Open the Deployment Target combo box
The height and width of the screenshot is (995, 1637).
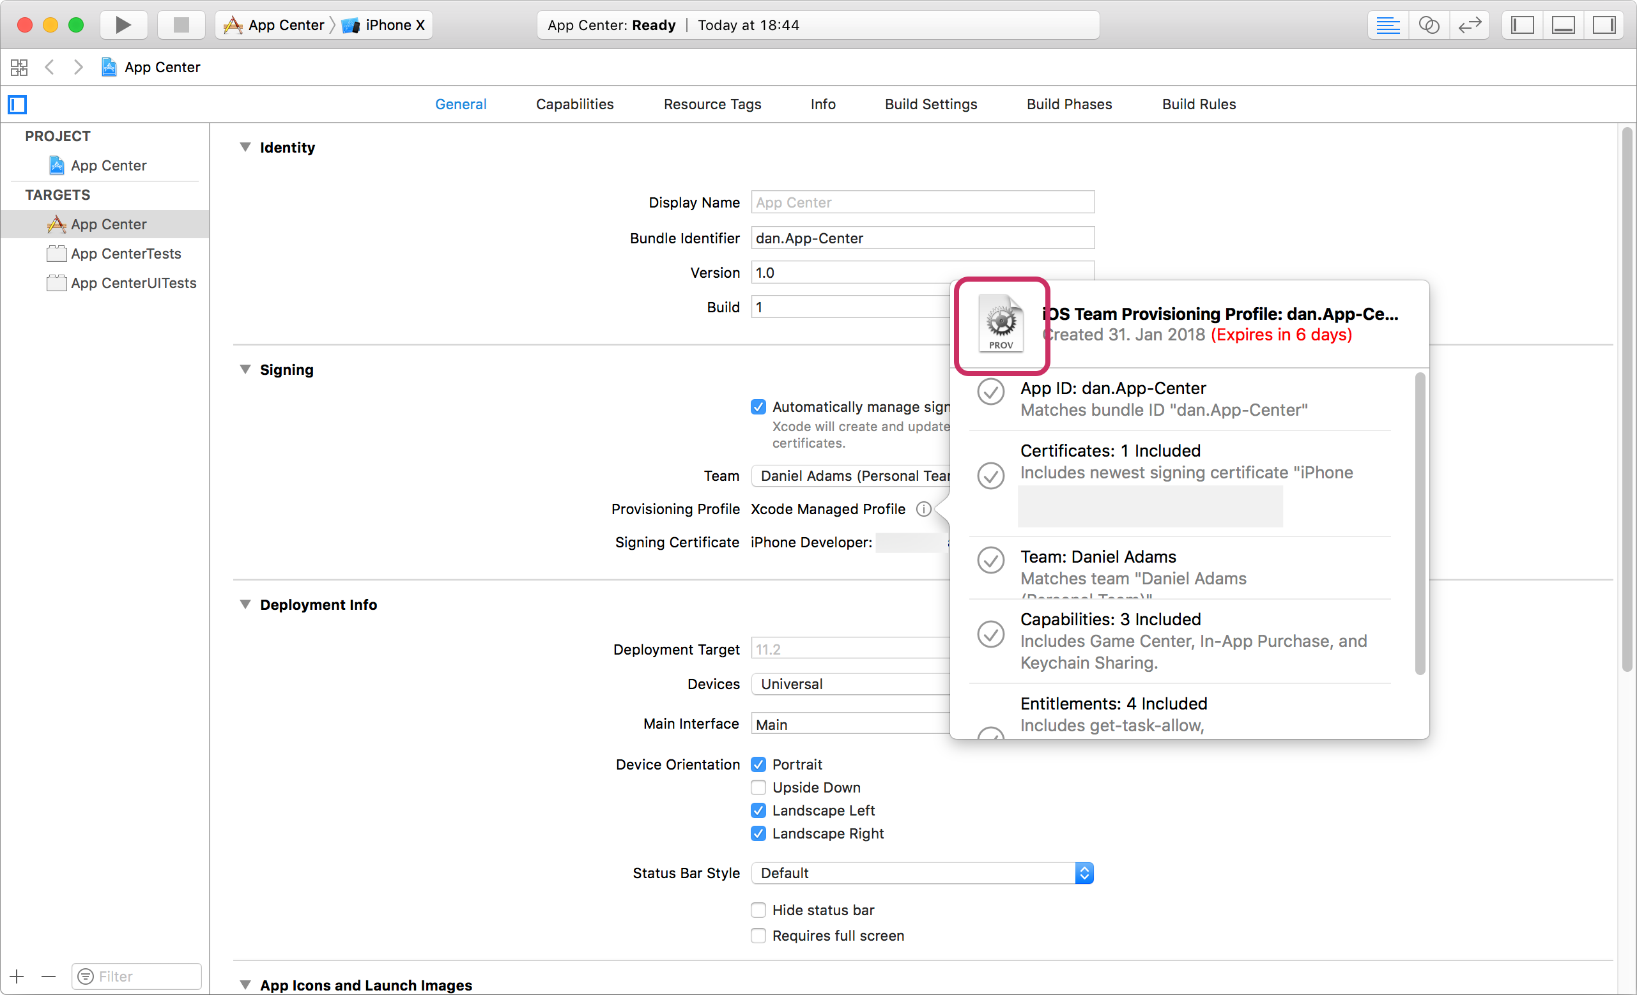point(851,649)
